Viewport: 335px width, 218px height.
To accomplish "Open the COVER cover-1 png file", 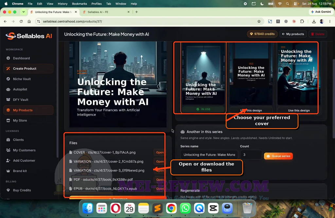I will tap(160, 152).
